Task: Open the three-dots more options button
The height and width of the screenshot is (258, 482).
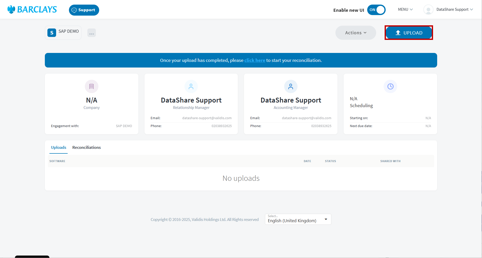Action: [x=91, y=33]
